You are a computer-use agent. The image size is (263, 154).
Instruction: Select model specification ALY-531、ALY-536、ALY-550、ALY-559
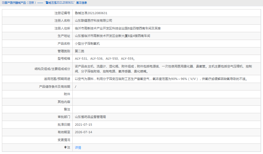[105, 59]
